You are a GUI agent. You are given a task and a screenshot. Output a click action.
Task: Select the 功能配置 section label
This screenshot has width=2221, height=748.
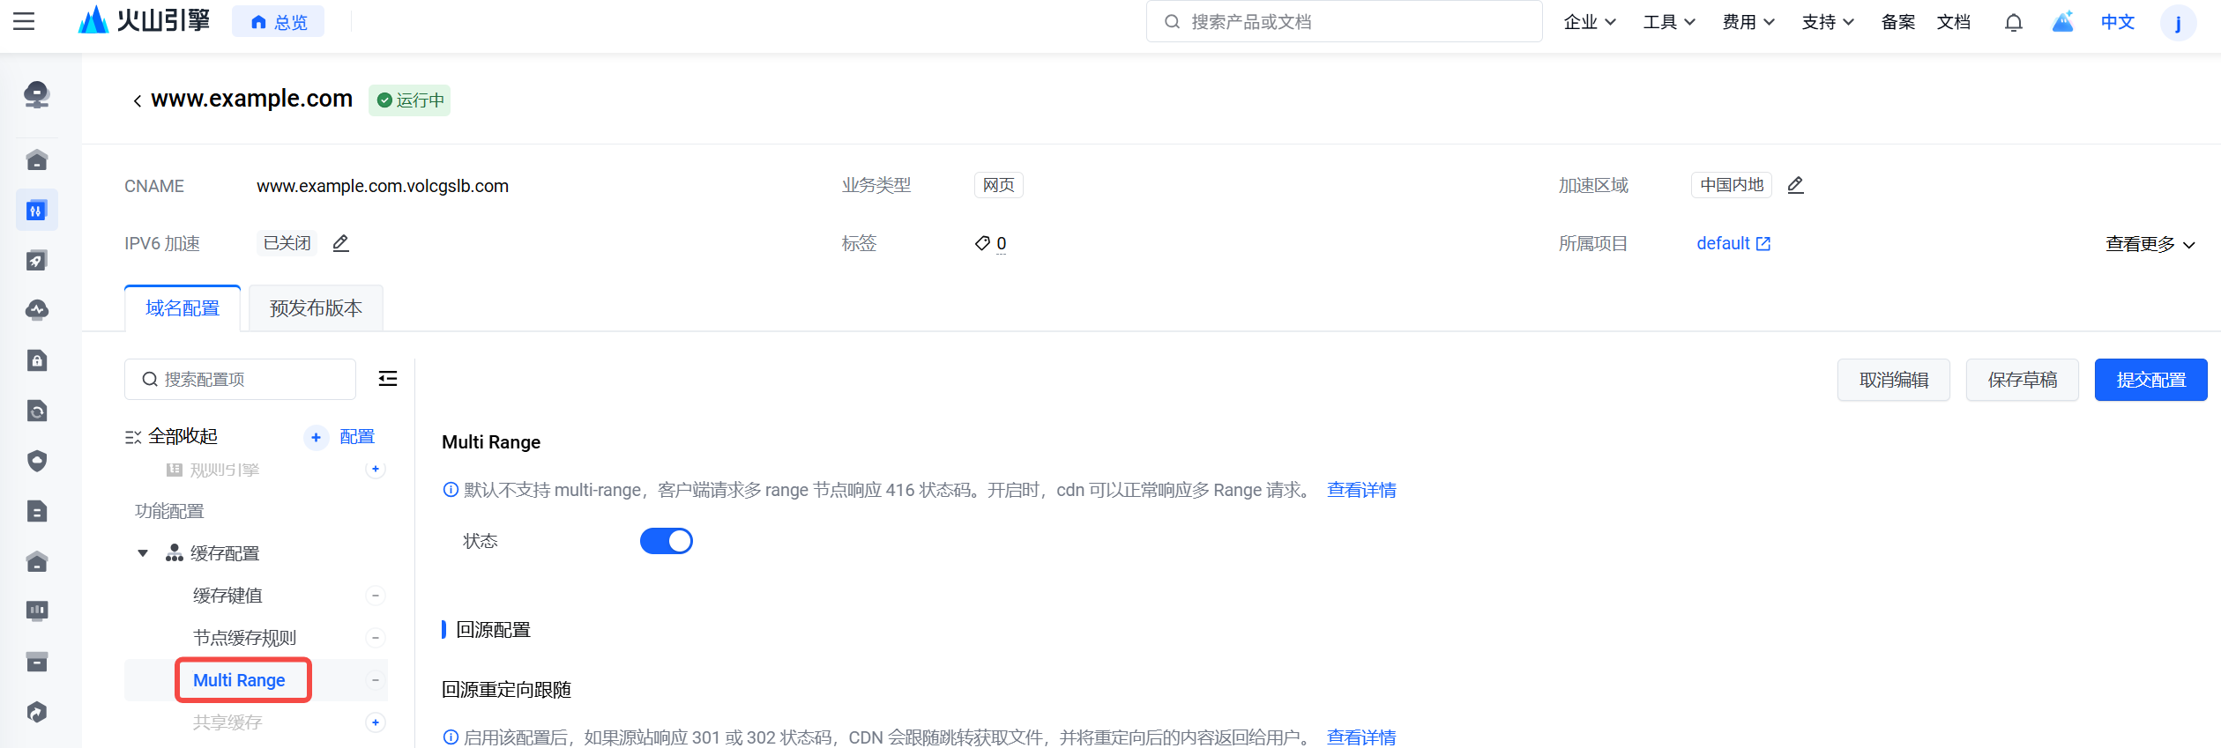[169, 511]
